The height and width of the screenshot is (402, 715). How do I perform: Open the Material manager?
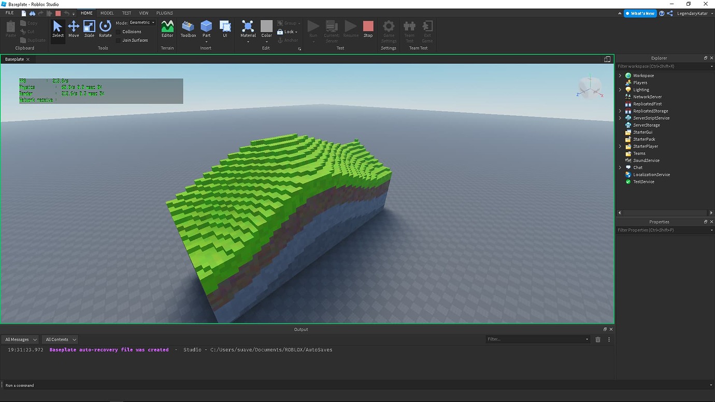coord(248,29)
